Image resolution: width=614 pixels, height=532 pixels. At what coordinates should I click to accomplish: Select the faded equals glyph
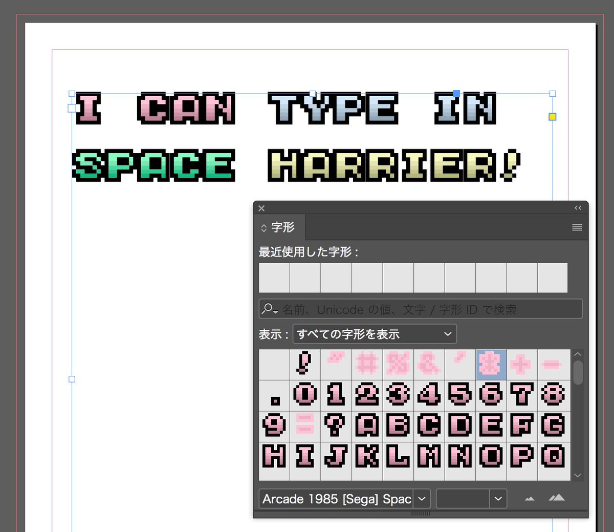tap(305, 426)
